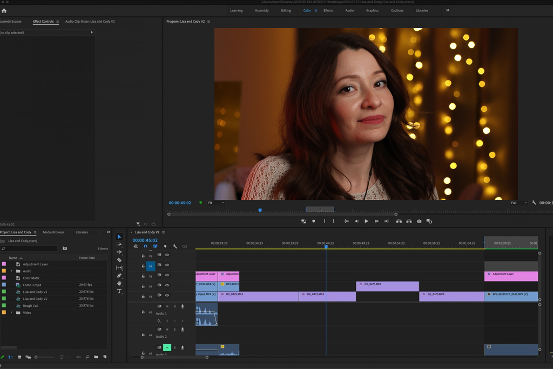Switch Project panel to Freeform view
Screen dimensions: 553x369
coord(28,357)
